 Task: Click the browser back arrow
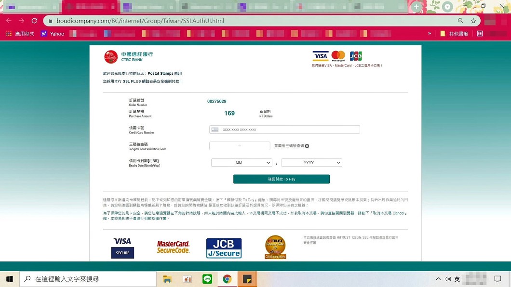tap(9, 21)
